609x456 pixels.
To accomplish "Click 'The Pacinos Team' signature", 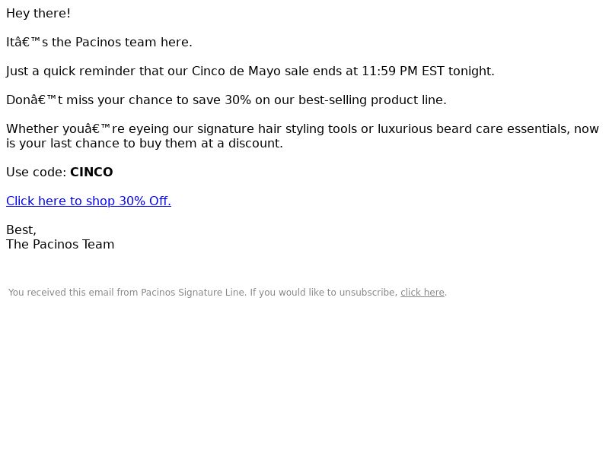I will pos(60,244).
